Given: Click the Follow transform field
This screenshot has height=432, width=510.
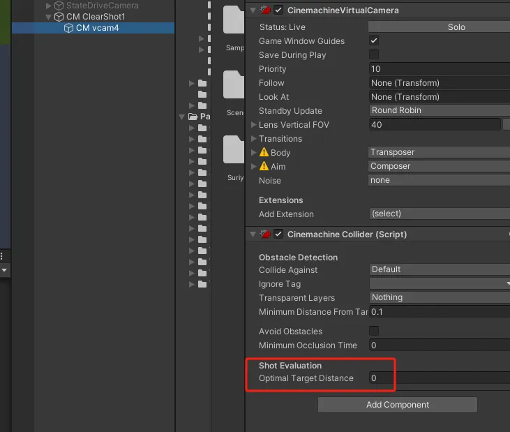Looking at the screenshot, I should click(440, 83).
